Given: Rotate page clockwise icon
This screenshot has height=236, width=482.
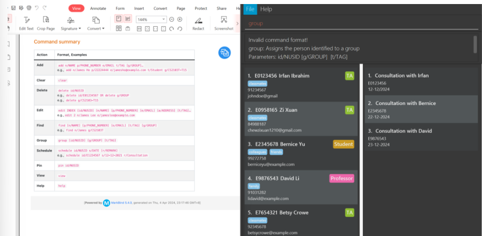Looking at the screenshot, I should pos(171,28).
